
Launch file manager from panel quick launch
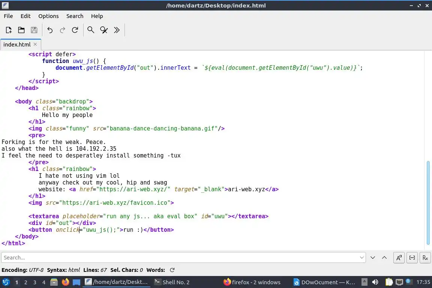coord(54,282)
